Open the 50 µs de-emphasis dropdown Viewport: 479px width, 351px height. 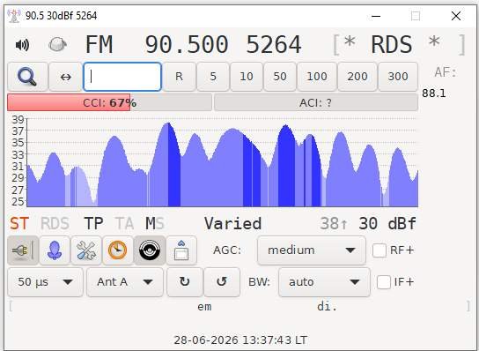pos(45,282)
